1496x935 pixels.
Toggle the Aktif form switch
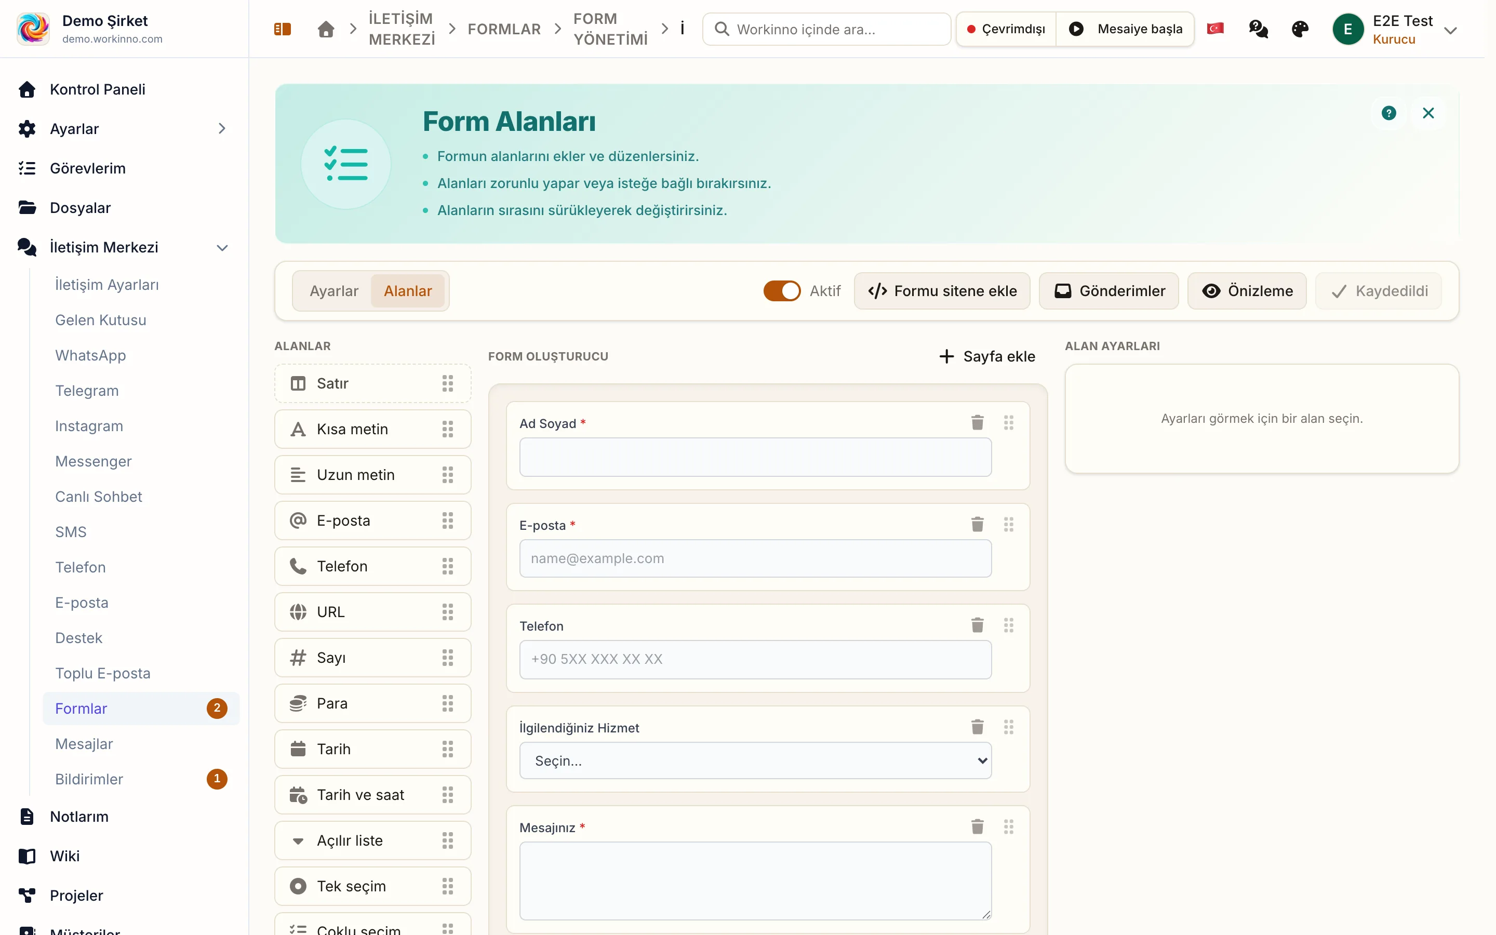click(x=781, y=291)
